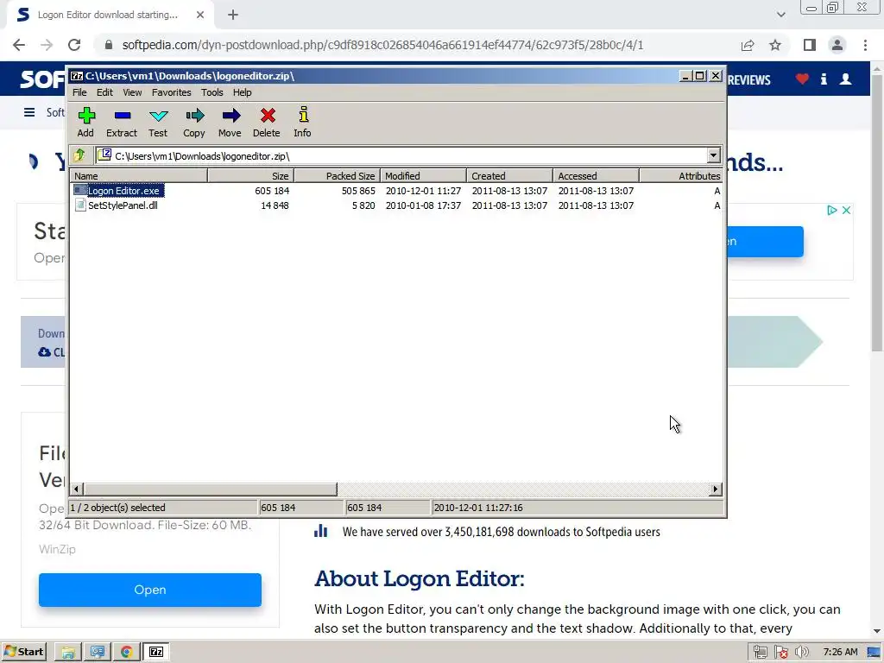
Task: Close the advertisement with the X icon
Action: 846,211
